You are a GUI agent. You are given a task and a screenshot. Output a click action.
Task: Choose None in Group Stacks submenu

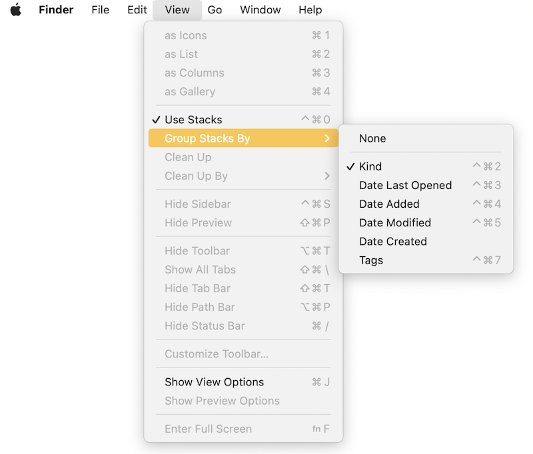pyautogui.click(x=372, y=138)
